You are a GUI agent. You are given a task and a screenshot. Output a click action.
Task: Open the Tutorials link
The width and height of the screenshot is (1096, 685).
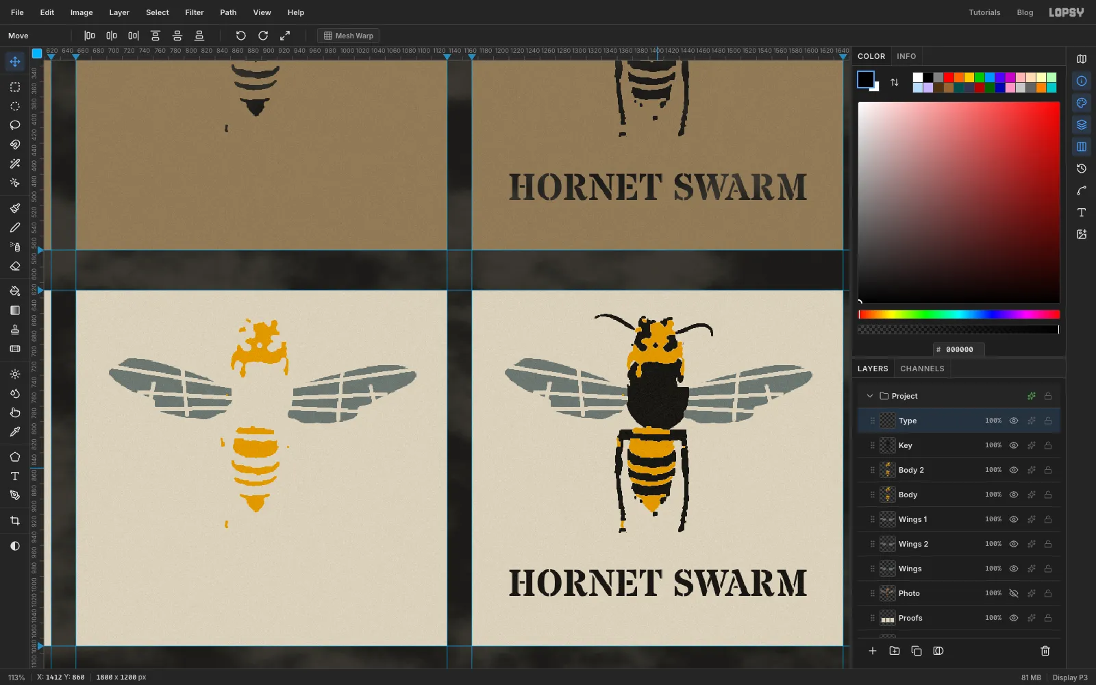click(984, 12)
